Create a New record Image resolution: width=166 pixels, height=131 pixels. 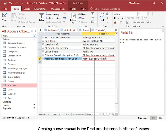point(82,14)
